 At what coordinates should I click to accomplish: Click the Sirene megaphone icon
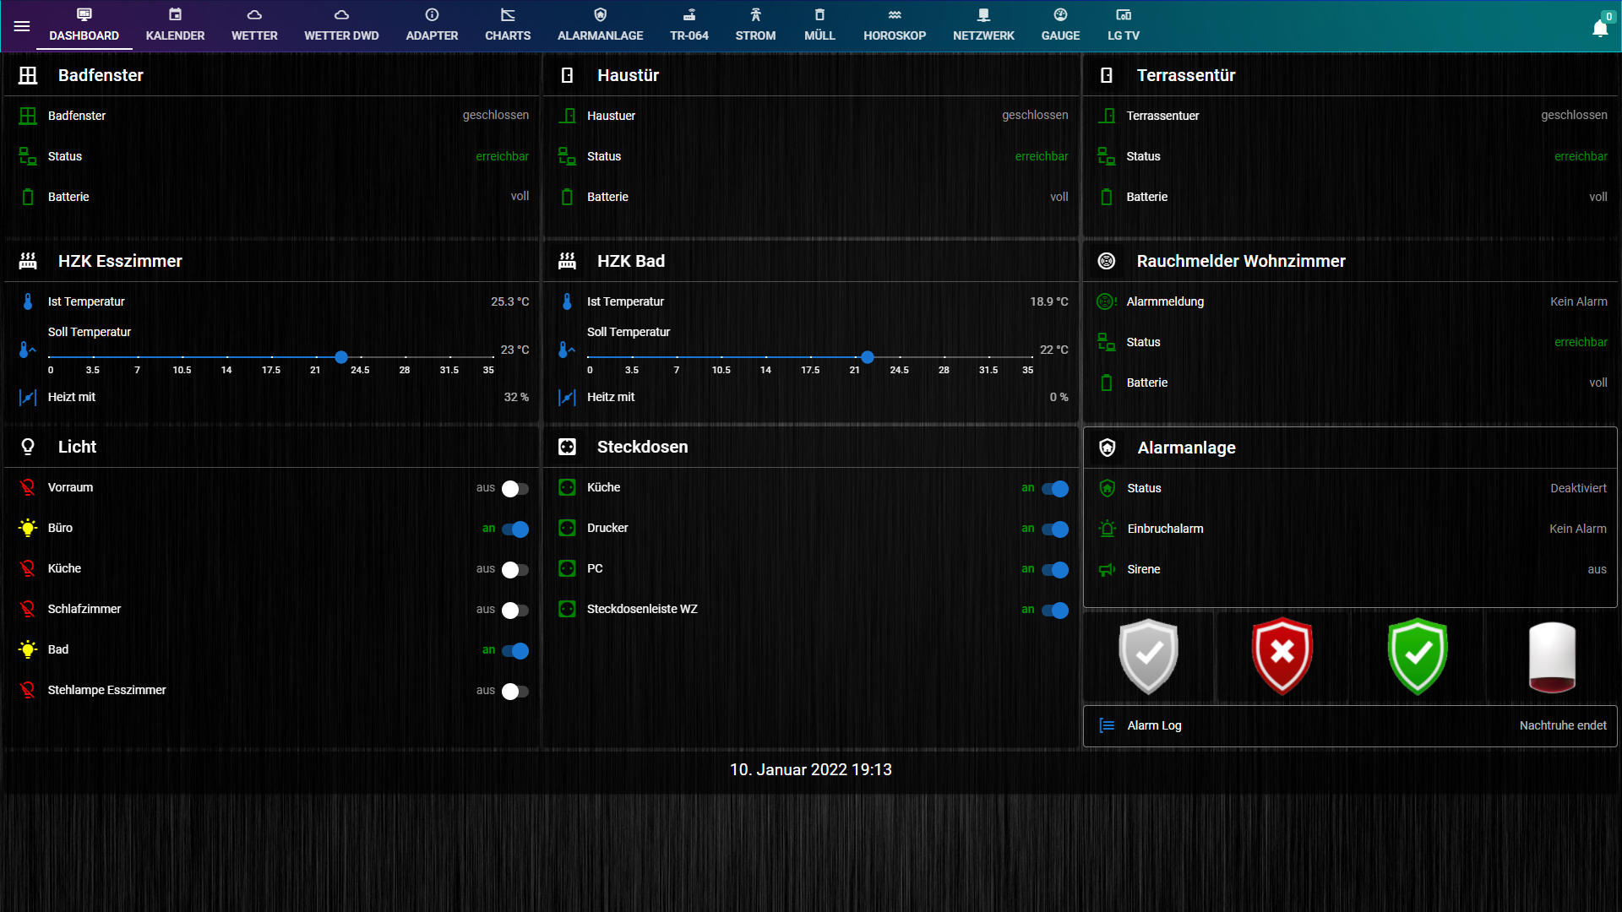[x=1108, y=569]
